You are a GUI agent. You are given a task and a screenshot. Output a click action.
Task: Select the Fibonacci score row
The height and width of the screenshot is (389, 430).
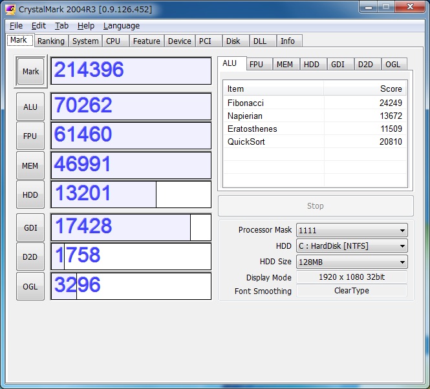tap(315, 103)
